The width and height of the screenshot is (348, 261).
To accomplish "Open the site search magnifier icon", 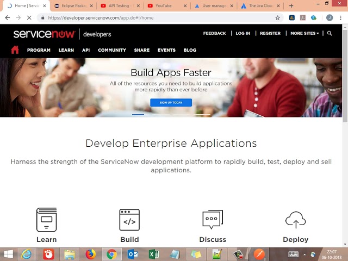I will (330, 33).
